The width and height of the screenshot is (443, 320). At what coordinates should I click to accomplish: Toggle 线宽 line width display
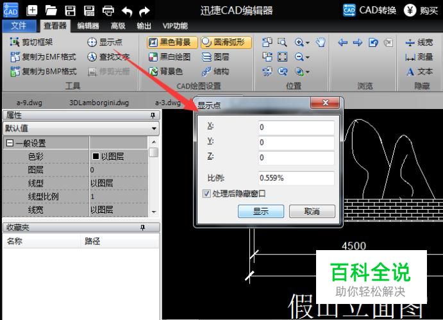[419, 42]
